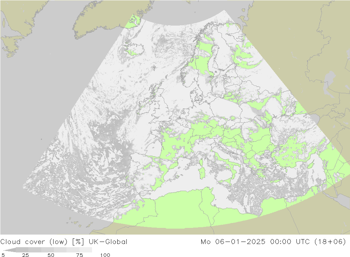The width and height of the screenshot is (350, 257).
Task: Click the date 'Mo 06-01-2025'
Action: pyautogui.click(x=233, y=242)
